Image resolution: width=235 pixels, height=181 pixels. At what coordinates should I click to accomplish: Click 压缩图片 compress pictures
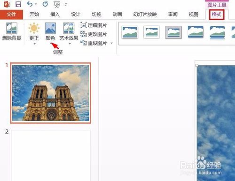pyautogui.click(x=94, y=25)
